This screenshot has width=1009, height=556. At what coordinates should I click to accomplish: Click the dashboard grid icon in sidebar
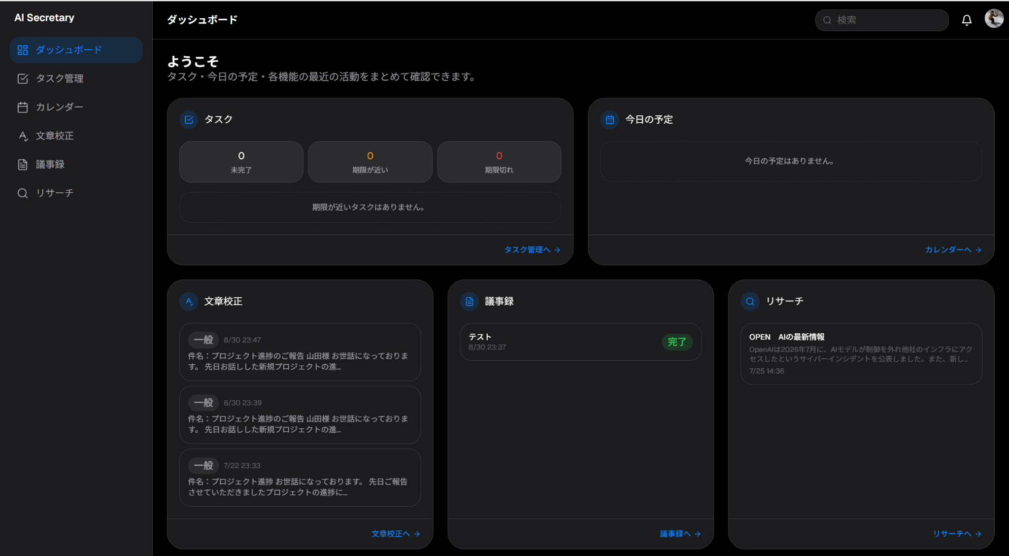23,50
